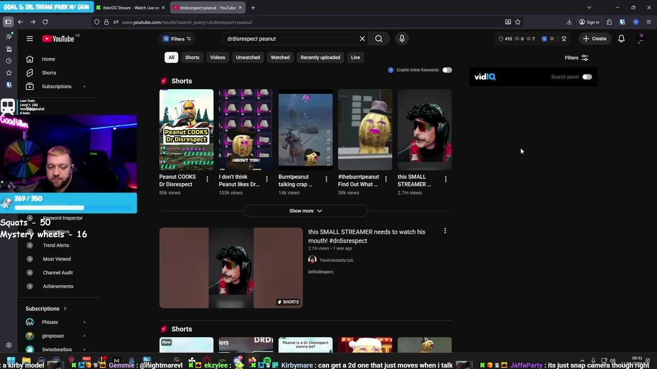This screenshot has width=657, height=369.
Task: Select the Unwatched filter chip
Action: (x=248, y=57)
